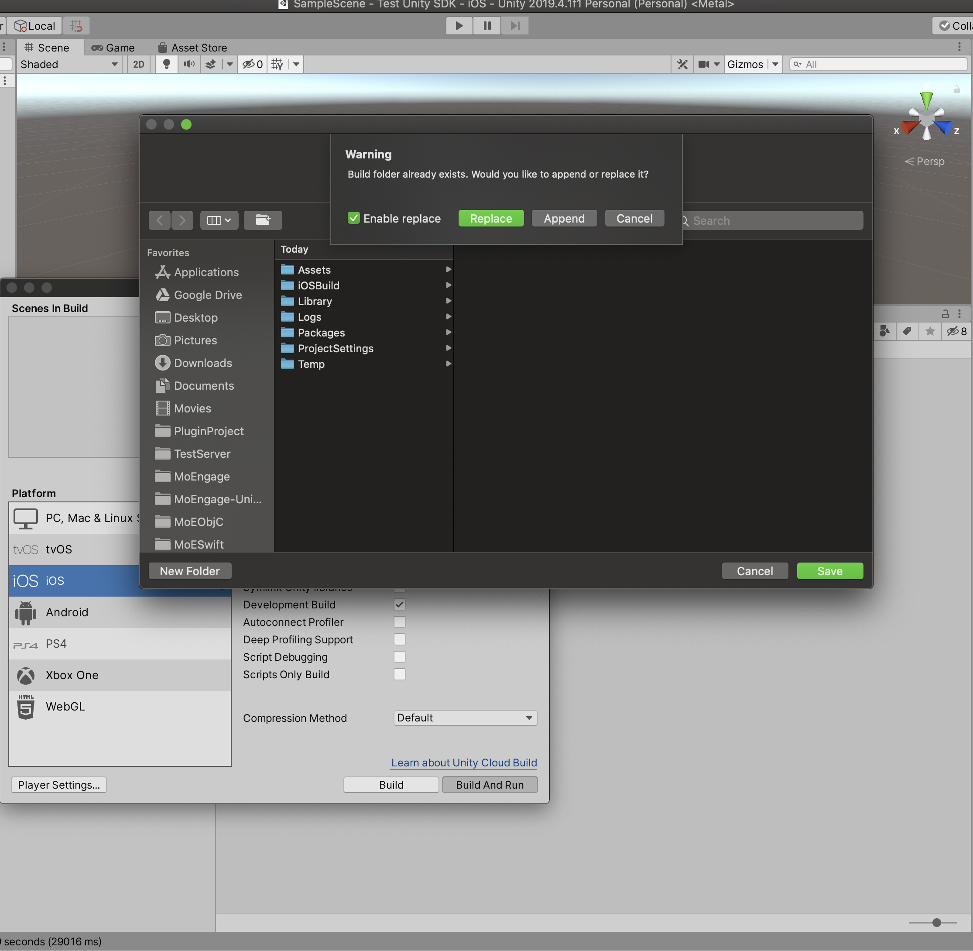Switch to the Asset Store tab

[x=193, y=48]
